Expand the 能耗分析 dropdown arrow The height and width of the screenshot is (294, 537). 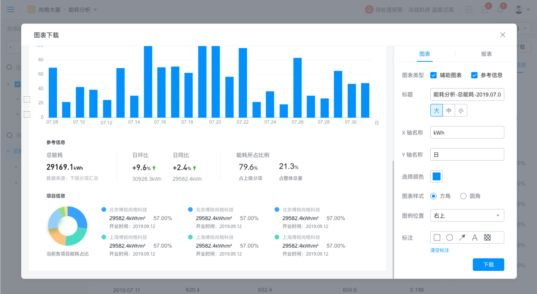tap(95, 10)
